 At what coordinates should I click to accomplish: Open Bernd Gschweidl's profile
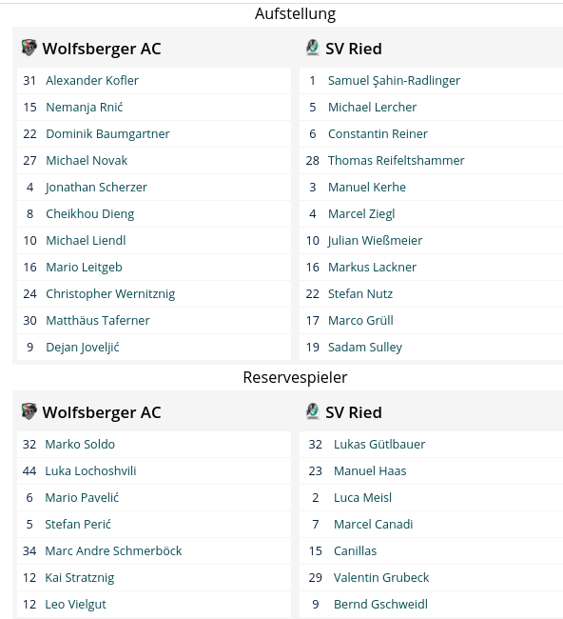(x=380, y=605)
